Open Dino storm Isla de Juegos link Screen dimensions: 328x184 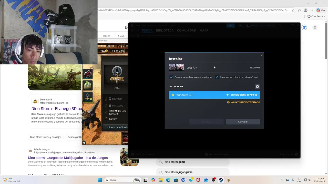pyautogui.click(x=68, y=158)
